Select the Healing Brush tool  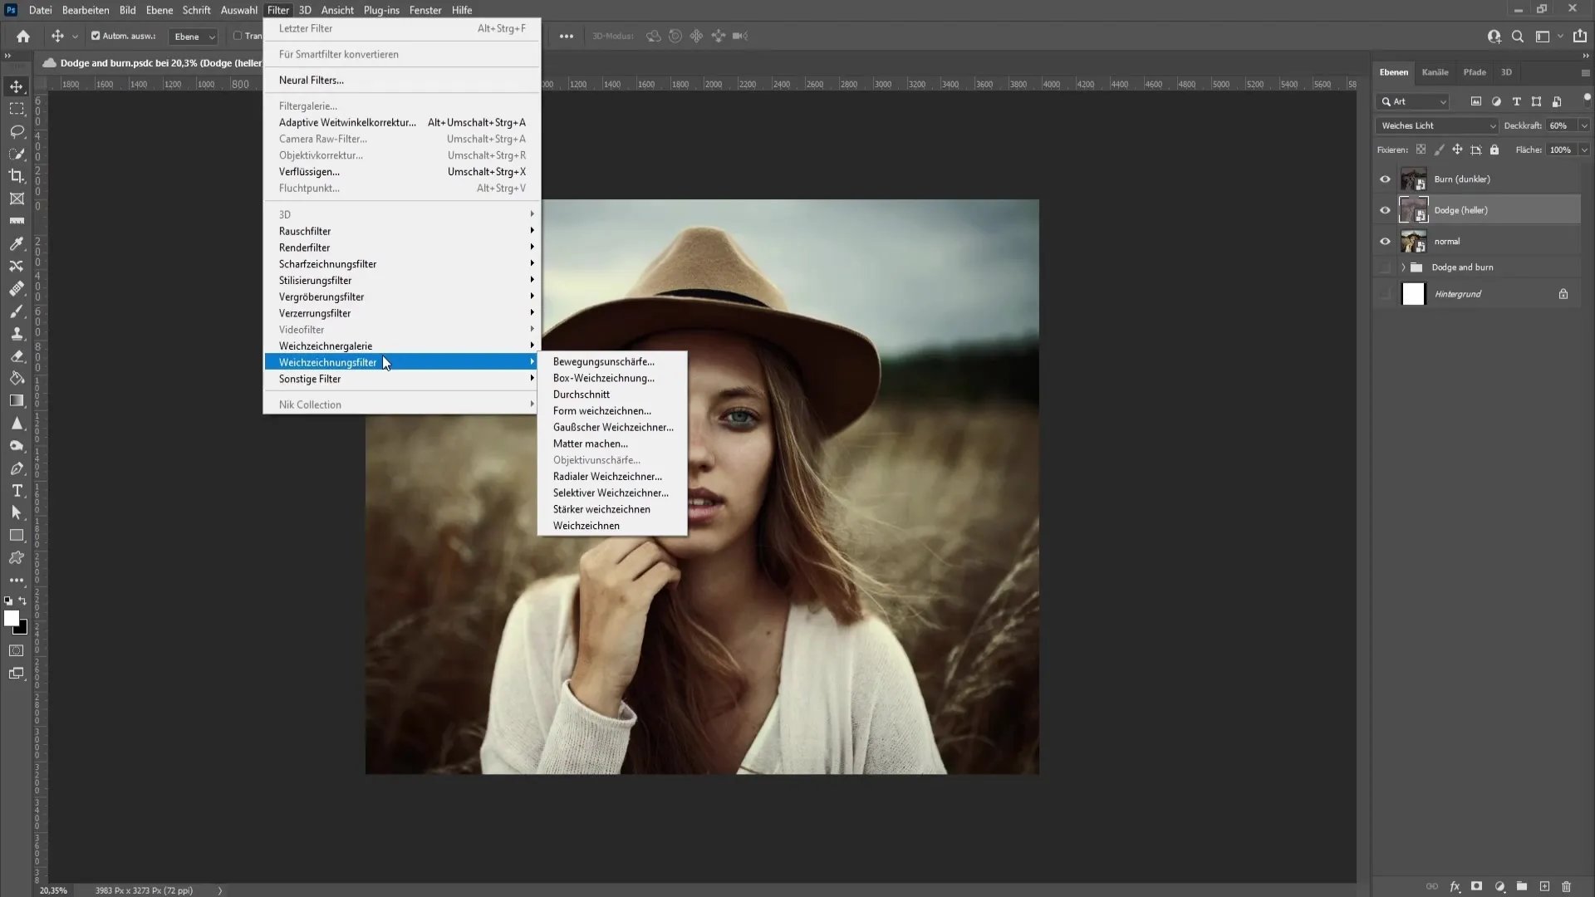coord(17,288)
